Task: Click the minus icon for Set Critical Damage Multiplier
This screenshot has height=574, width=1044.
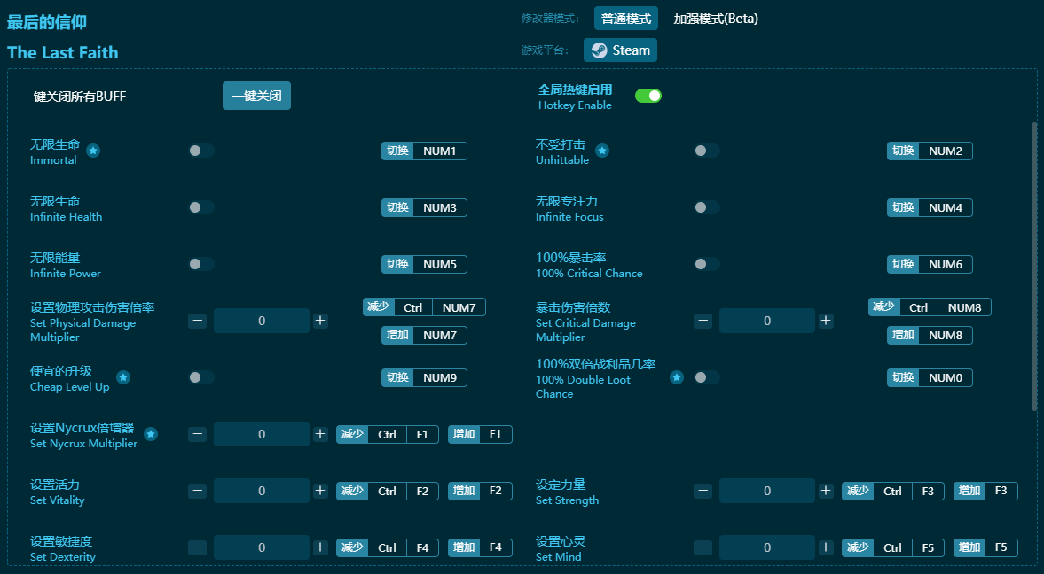Action: coord(703,321)
